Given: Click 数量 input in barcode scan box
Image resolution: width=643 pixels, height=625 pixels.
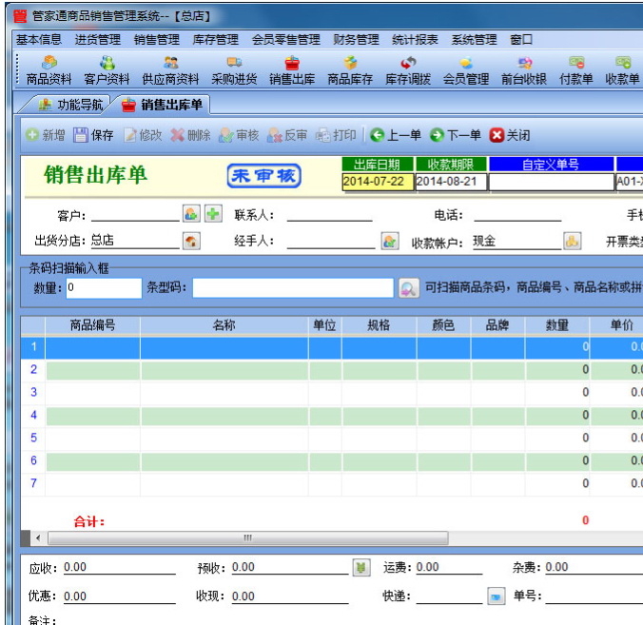Looking at the screenshot, I should (105, 288).
